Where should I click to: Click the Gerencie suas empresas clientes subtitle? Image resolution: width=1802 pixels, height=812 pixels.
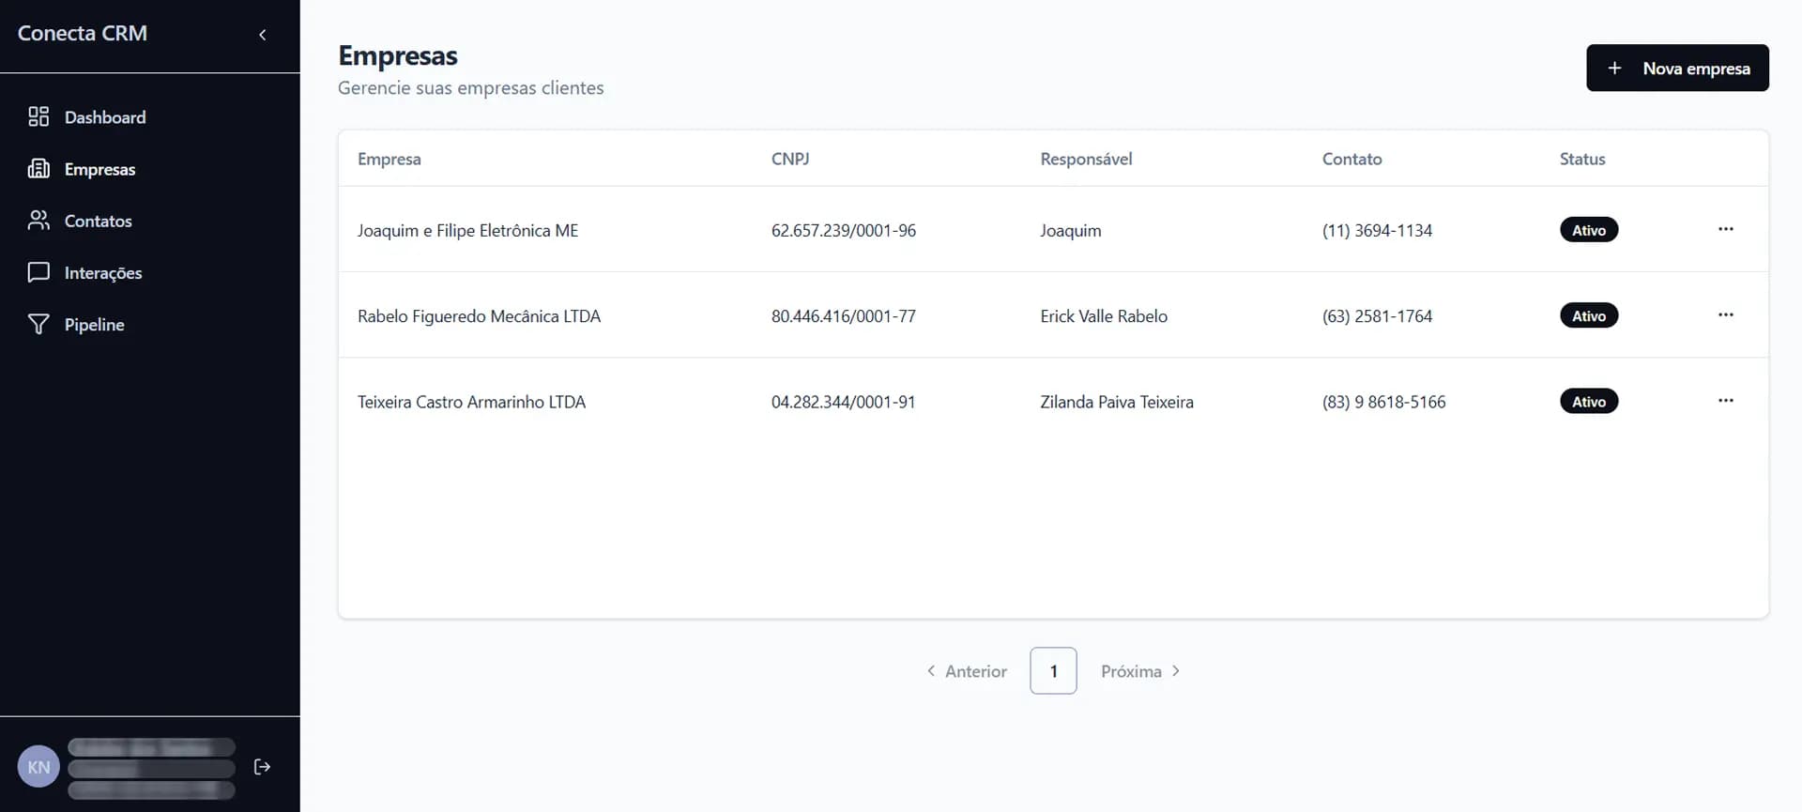tap(471, 87)
